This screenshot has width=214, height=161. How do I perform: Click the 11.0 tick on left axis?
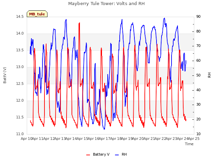click(20, 134)
